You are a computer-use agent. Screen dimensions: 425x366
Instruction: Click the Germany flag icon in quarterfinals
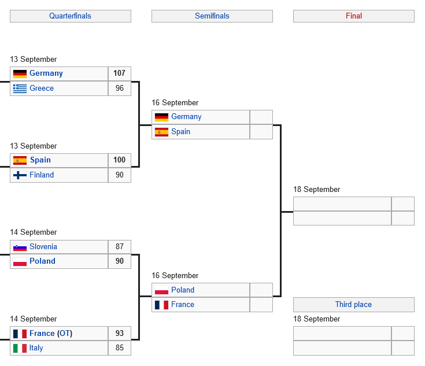[x=20, y=73]
